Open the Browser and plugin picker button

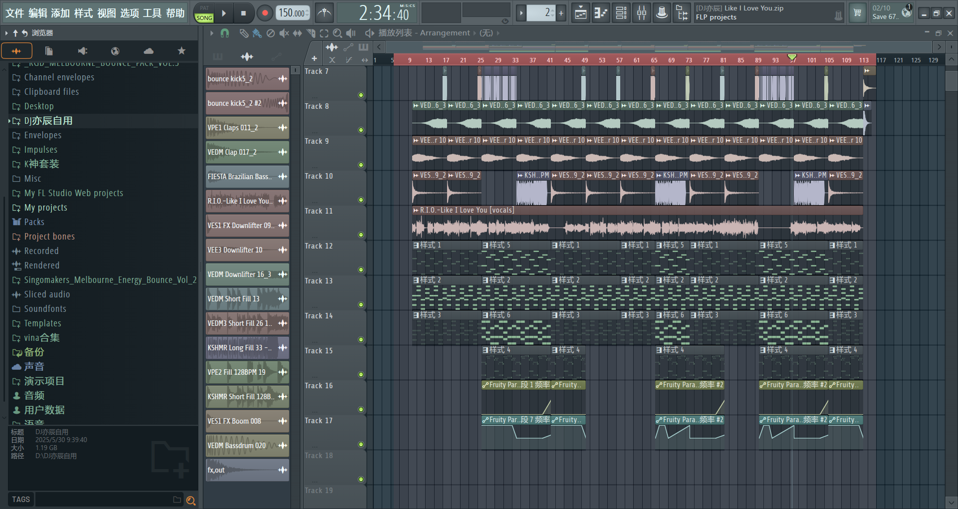click(682, 13)
